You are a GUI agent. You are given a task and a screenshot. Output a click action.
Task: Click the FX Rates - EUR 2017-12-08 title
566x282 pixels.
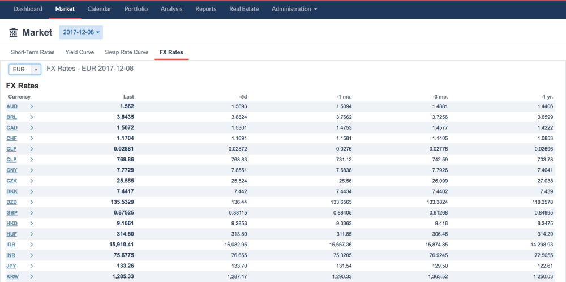(x=90, y=69)
